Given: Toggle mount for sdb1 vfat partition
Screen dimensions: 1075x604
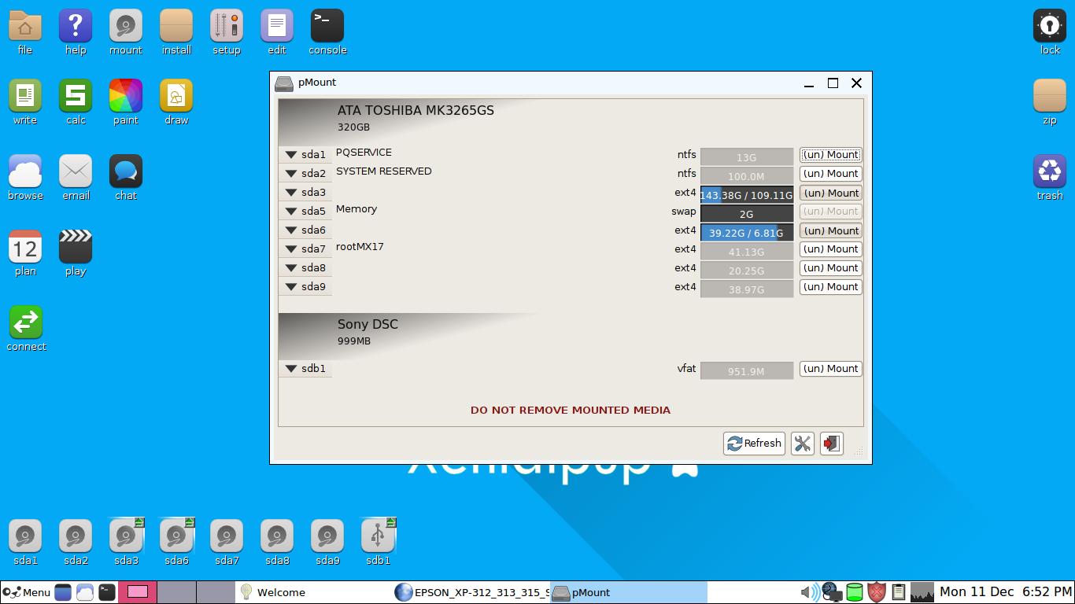Looking at the screenshot, I should (x=830, y=369).
